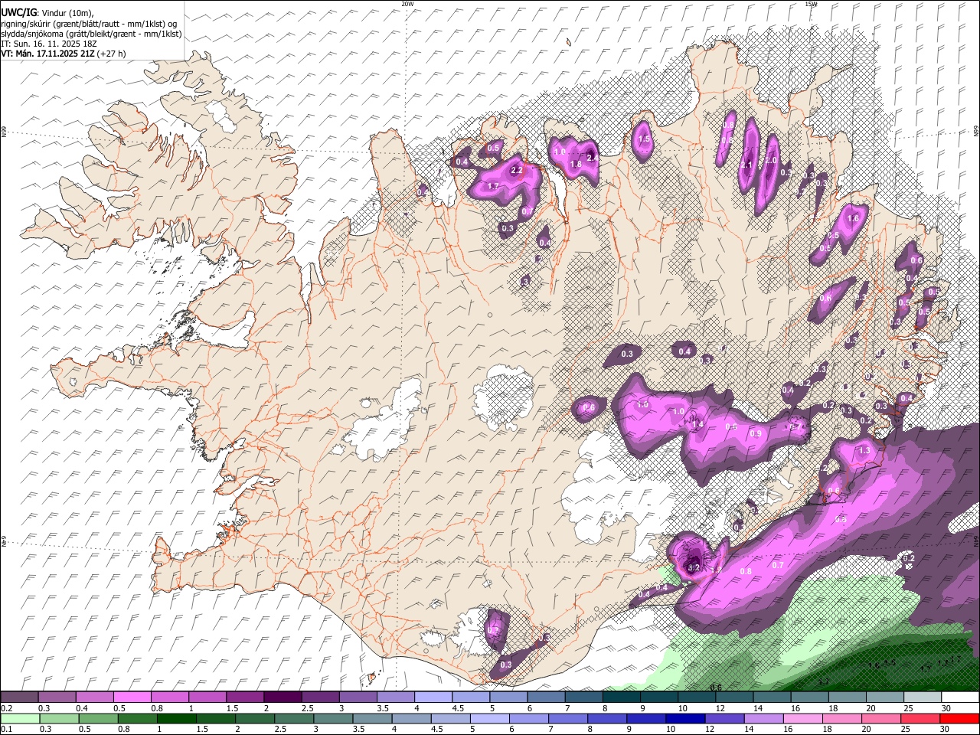Click the "rigning/skúrir (grænt/blátt/rautt" description line
980x735 pixels.
(x=89, y=24)
